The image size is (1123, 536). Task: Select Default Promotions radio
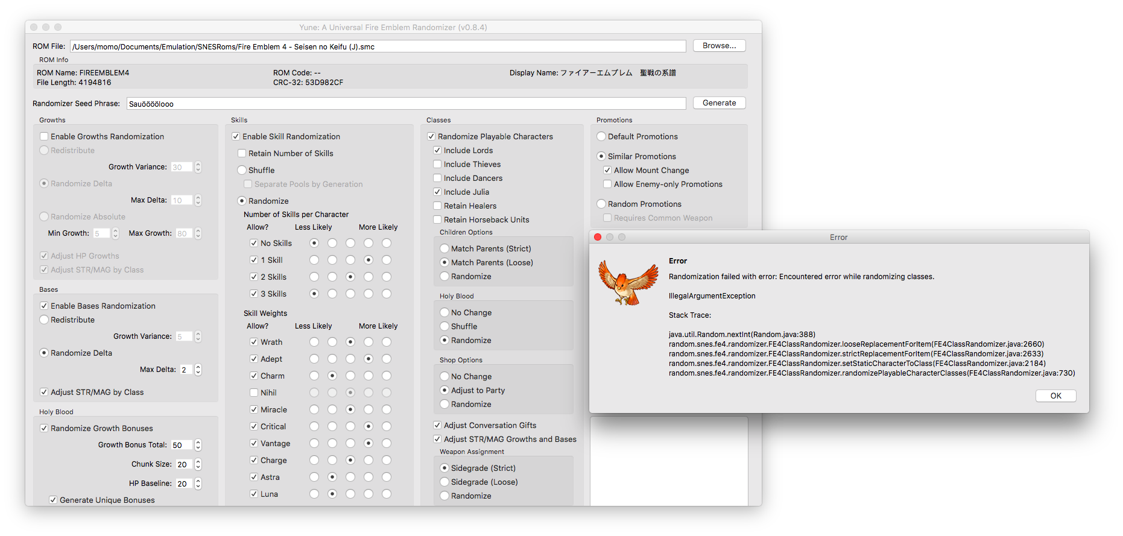[601, 136]
